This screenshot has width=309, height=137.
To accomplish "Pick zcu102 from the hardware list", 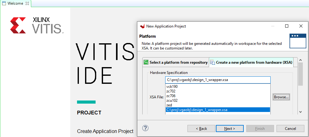I will tap(172, 101).
